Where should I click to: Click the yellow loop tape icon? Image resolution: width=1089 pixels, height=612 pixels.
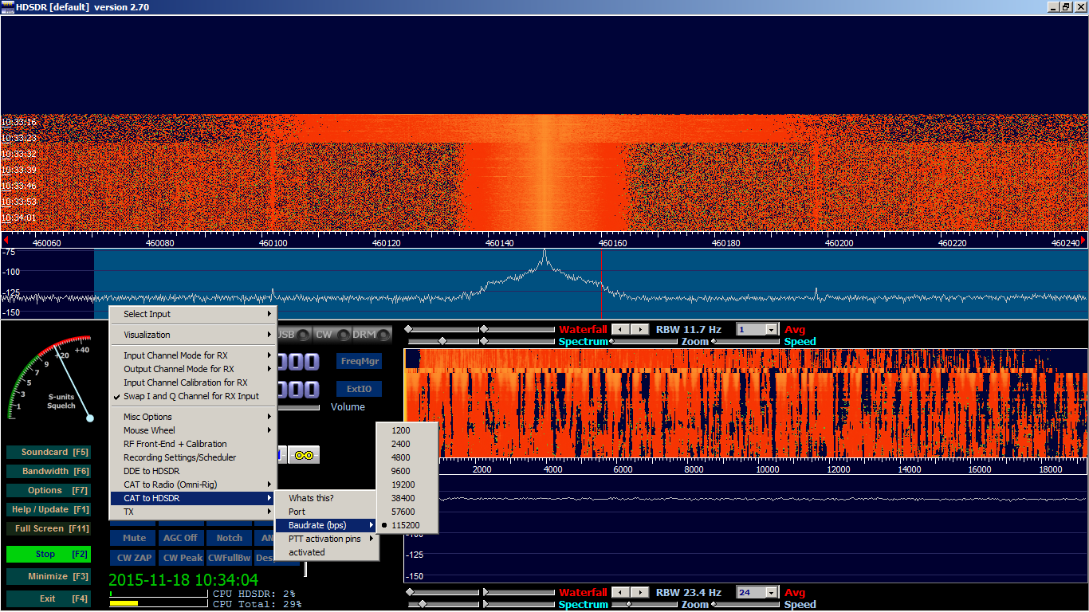click(304, 454)
